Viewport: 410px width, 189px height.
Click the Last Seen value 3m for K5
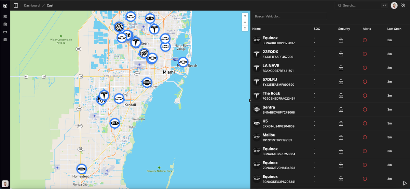tap(389, 123)
